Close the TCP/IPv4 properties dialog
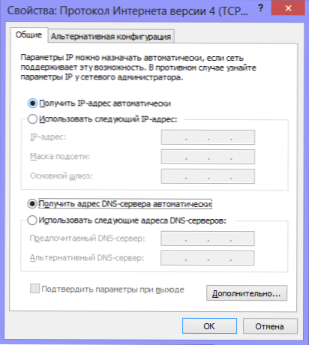Image resolution: width=309 pixels, height=345 pixels. pos(288,8)
